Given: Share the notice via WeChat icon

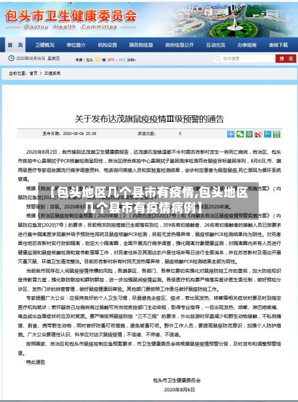Looking at the screenshot, I should coord(240,134).
